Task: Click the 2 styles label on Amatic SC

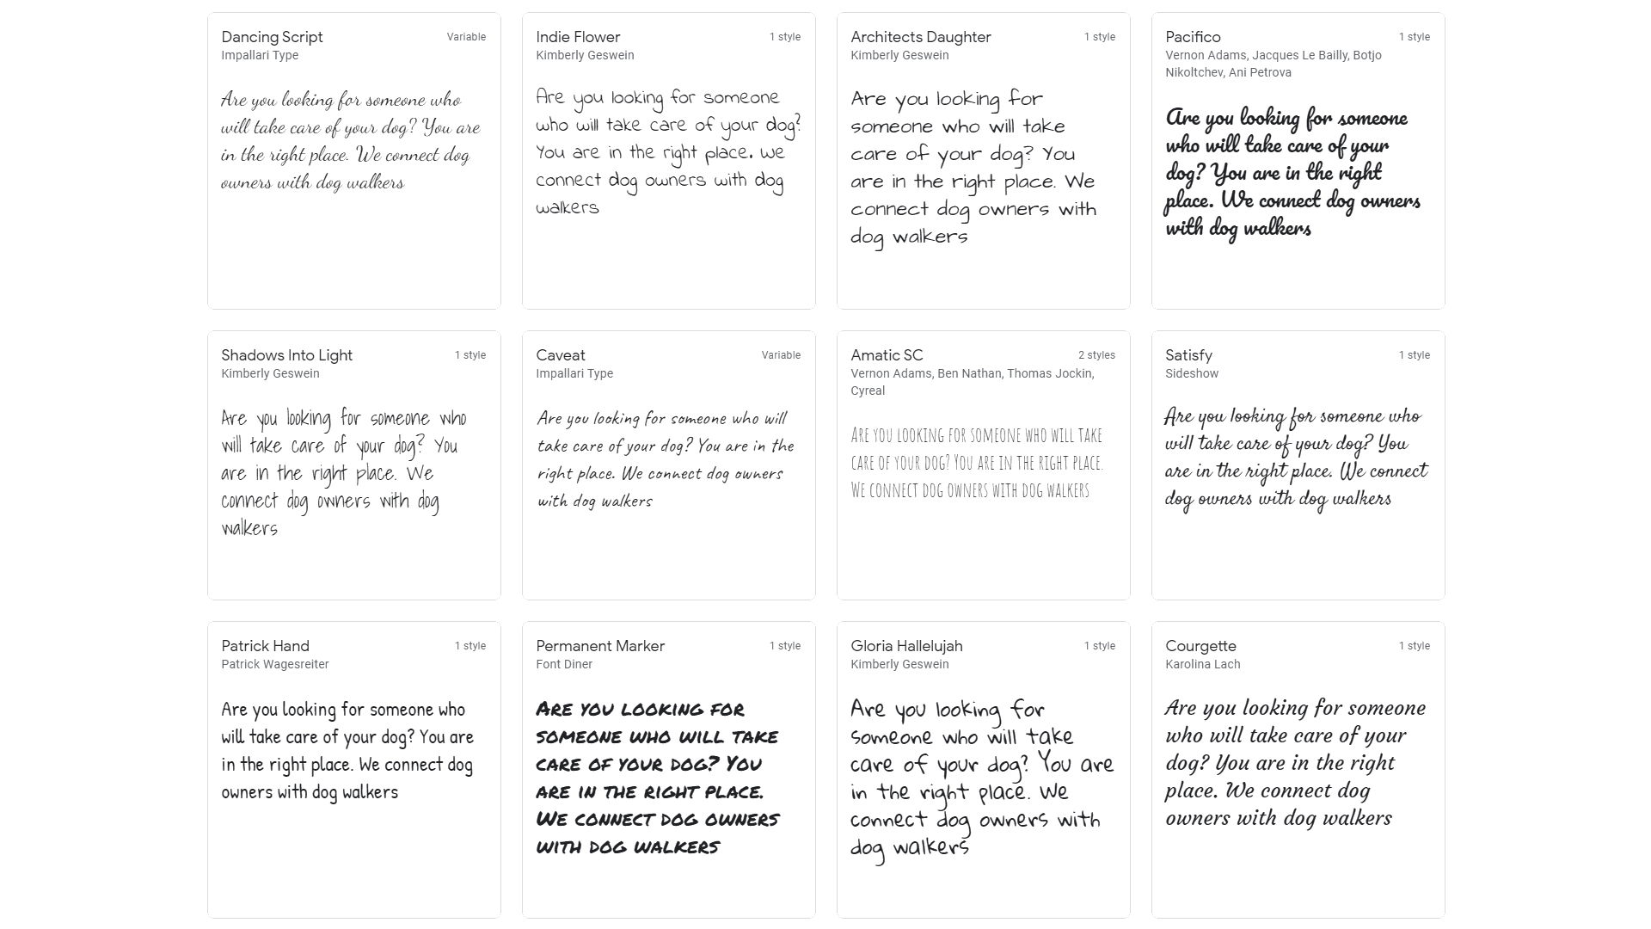Action: point(1096,355)
